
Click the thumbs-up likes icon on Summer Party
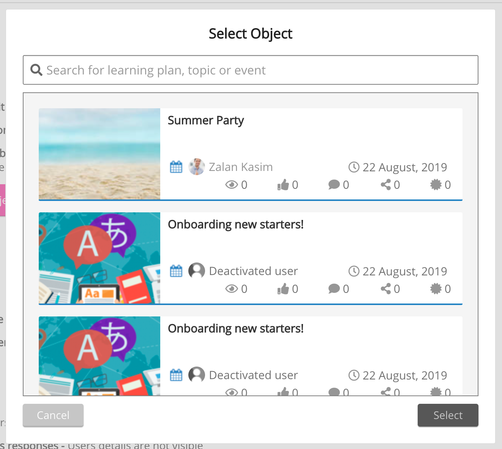pyautogui.click(x=283, y=185)
